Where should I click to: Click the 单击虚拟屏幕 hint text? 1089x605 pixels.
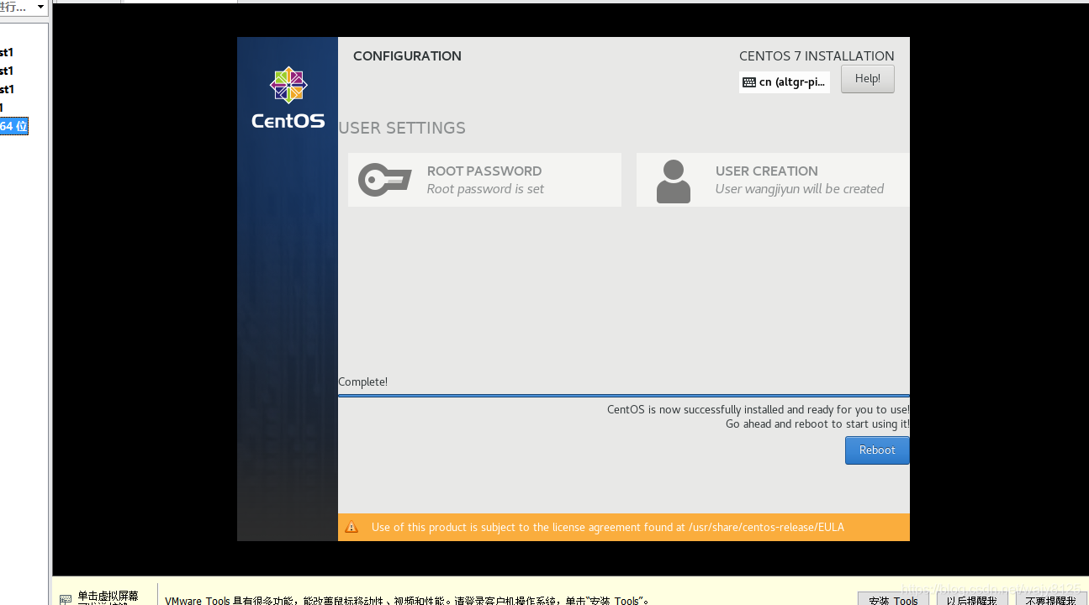point(108,597)
